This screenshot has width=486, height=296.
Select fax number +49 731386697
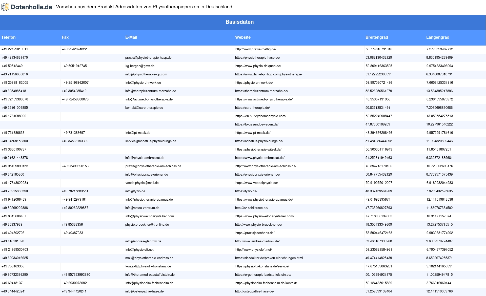click(73, 133)
